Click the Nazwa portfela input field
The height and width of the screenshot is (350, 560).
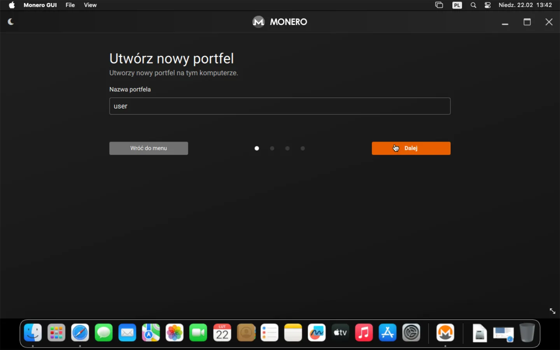(280, 106)
